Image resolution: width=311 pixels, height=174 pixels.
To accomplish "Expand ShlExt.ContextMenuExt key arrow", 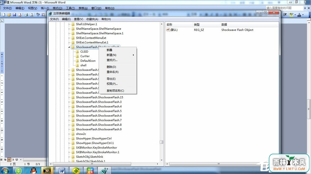I will (x=69, y=38).
